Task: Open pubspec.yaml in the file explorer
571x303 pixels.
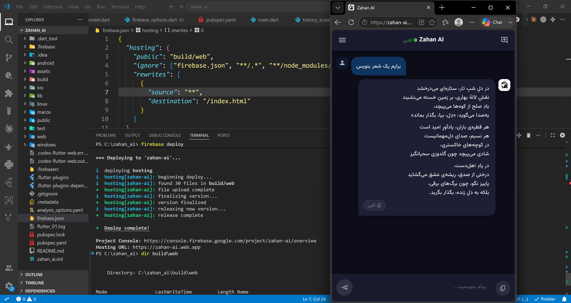Action: pos(52,243)
